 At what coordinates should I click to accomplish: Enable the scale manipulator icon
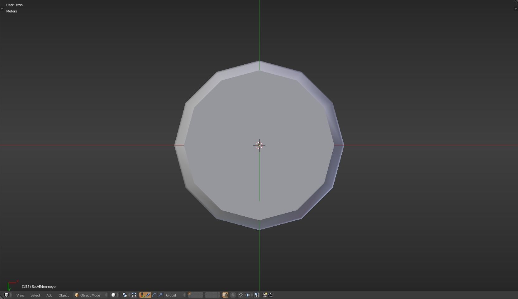(160, 295)
